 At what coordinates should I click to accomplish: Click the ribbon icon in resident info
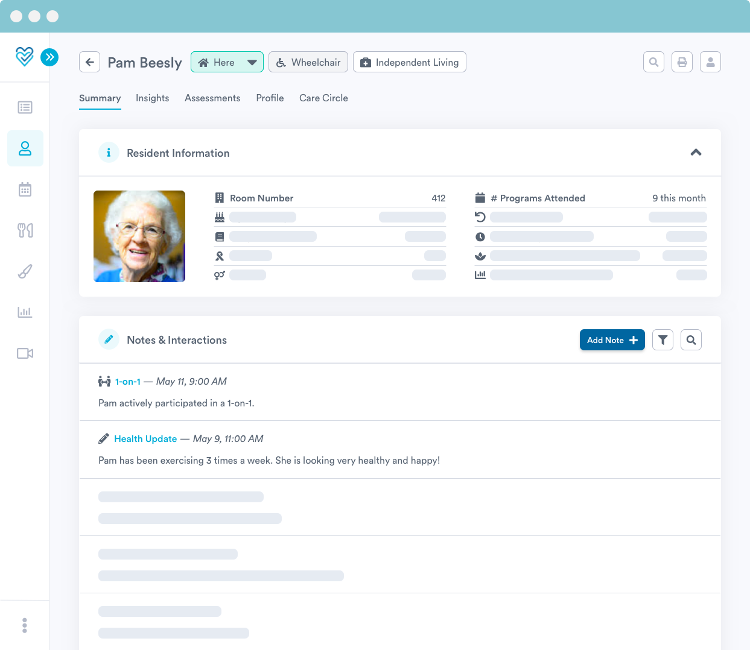click(x=220, y=256)
